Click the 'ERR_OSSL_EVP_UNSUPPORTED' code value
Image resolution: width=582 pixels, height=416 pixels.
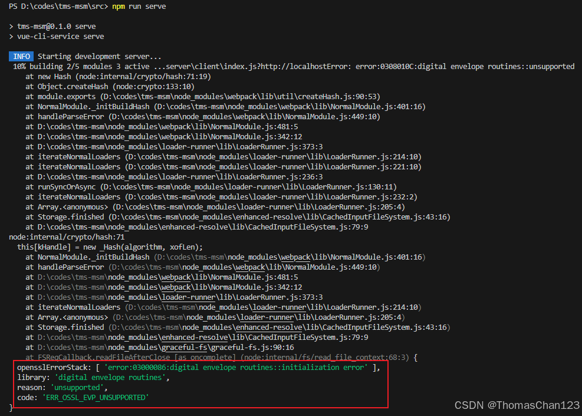tap(96, 398)
